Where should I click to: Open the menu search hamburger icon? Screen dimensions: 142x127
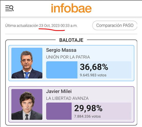click(9, 8)
